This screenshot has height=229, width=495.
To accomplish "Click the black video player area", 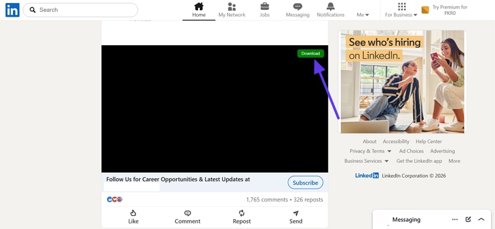I will pos(215,109).
